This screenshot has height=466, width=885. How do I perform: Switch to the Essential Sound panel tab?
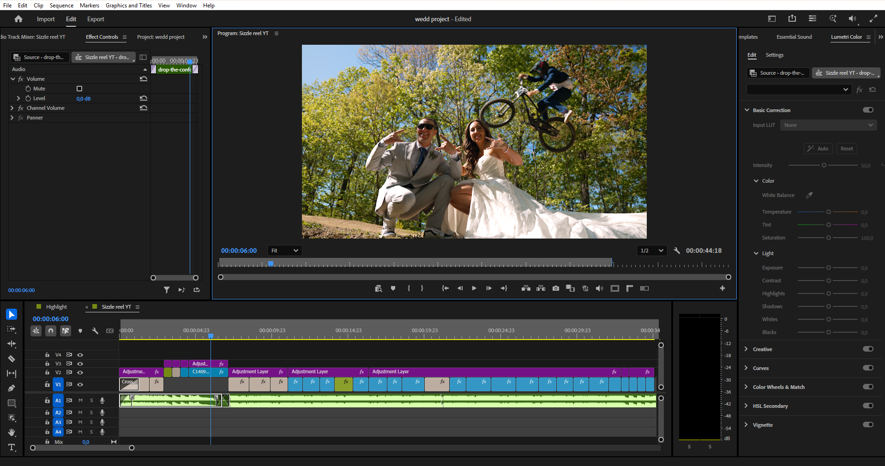[794, 37]
